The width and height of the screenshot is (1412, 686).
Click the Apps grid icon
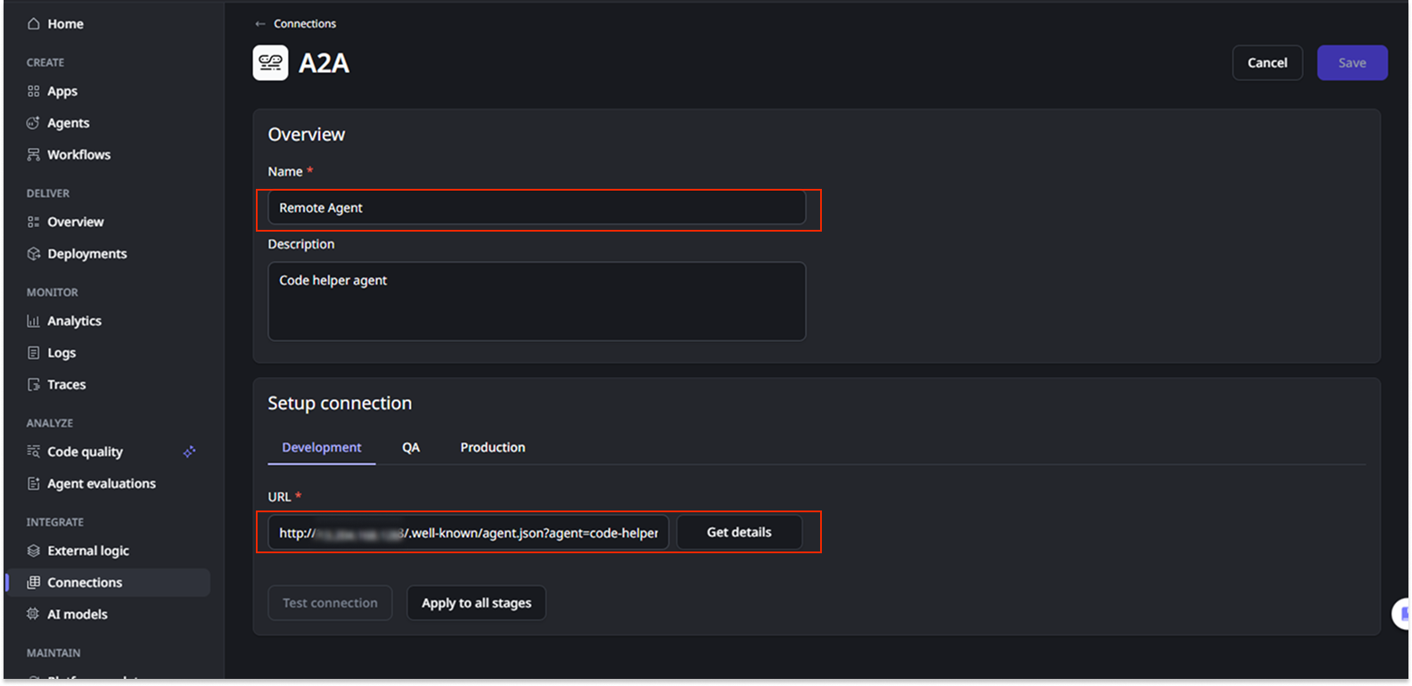[x=34, y=91]
